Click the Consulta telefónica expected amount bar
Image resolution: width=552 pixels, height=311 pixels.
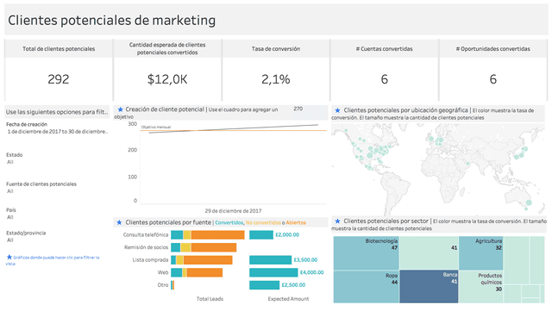261,234
